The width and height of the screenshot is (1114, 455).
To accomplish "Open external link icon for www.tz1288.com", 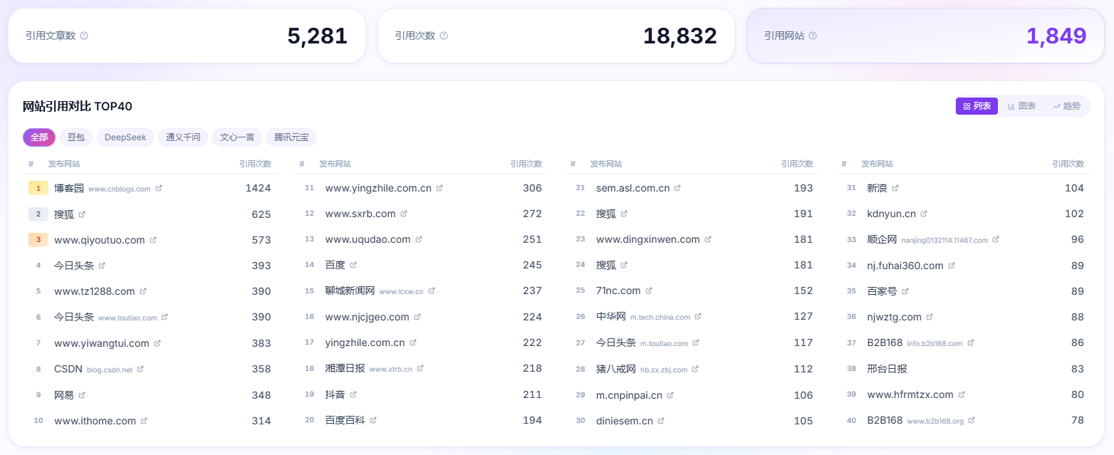I will coord(143,291).
